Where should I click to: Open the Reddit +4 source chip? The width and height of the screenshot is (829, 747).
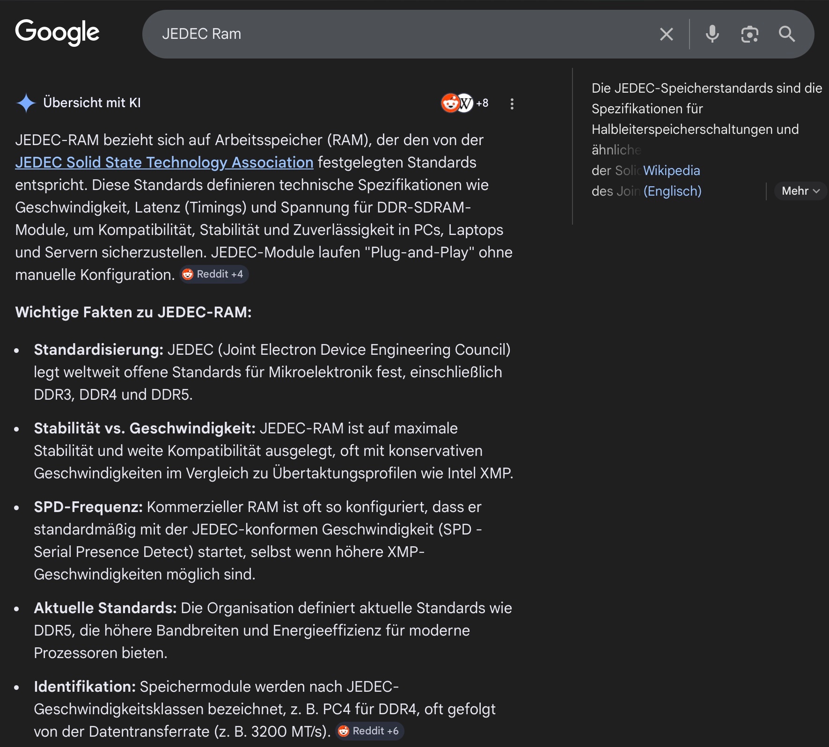coord(214,274)
